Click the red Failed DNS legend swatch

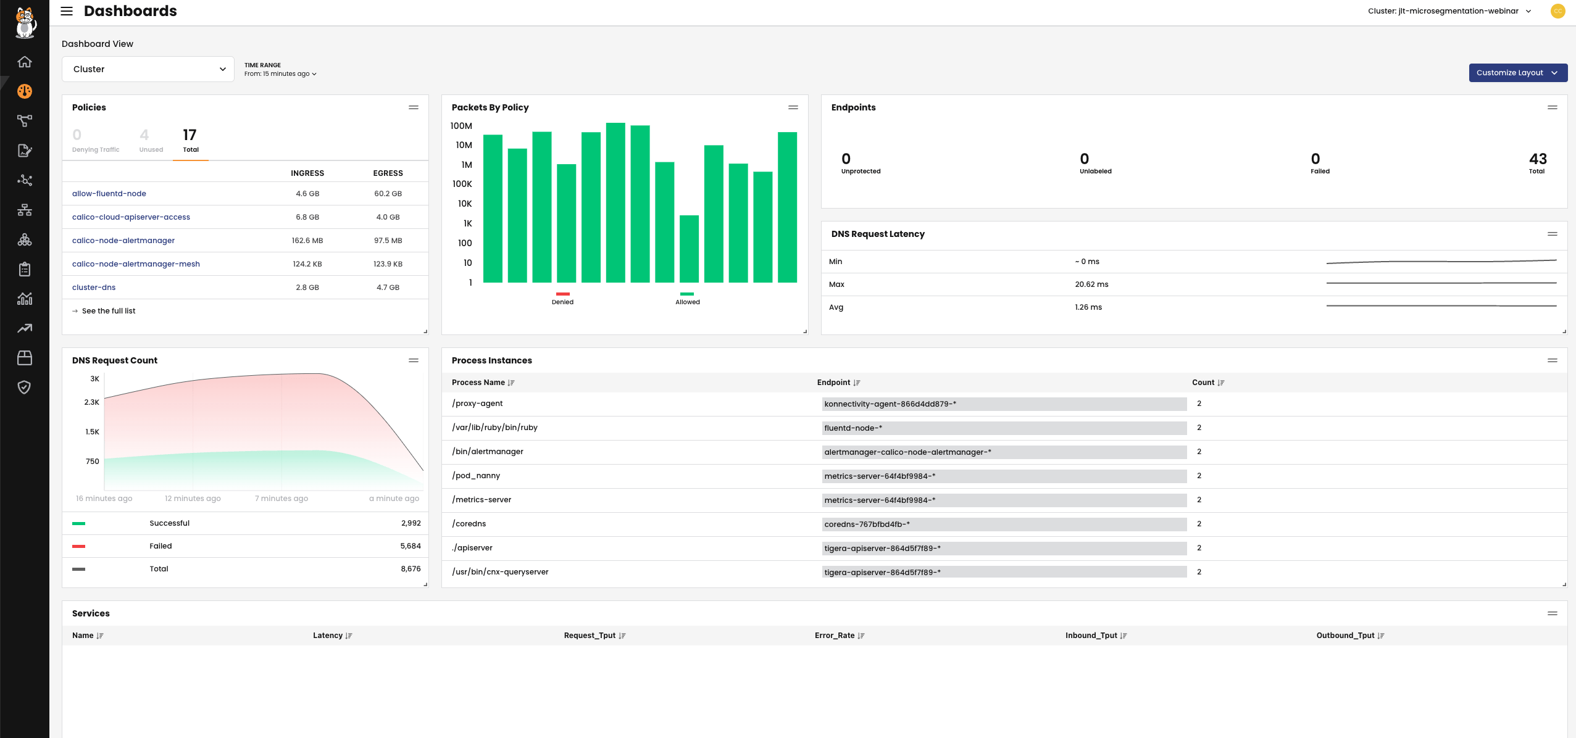[x=78, y=546]
